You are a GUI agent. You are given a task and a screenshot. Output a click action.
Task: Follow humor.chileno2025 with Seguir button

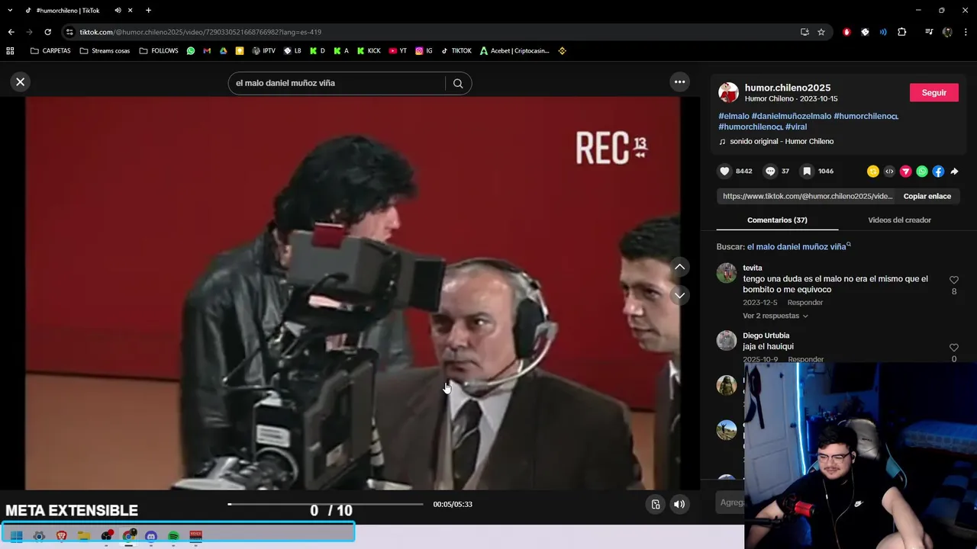tap(934, 93)
